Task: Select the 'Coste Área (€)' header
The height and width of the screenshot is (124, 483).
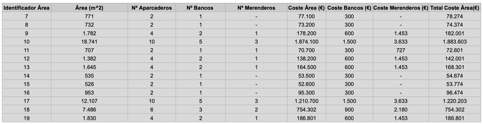Action: tap(306, 8)
